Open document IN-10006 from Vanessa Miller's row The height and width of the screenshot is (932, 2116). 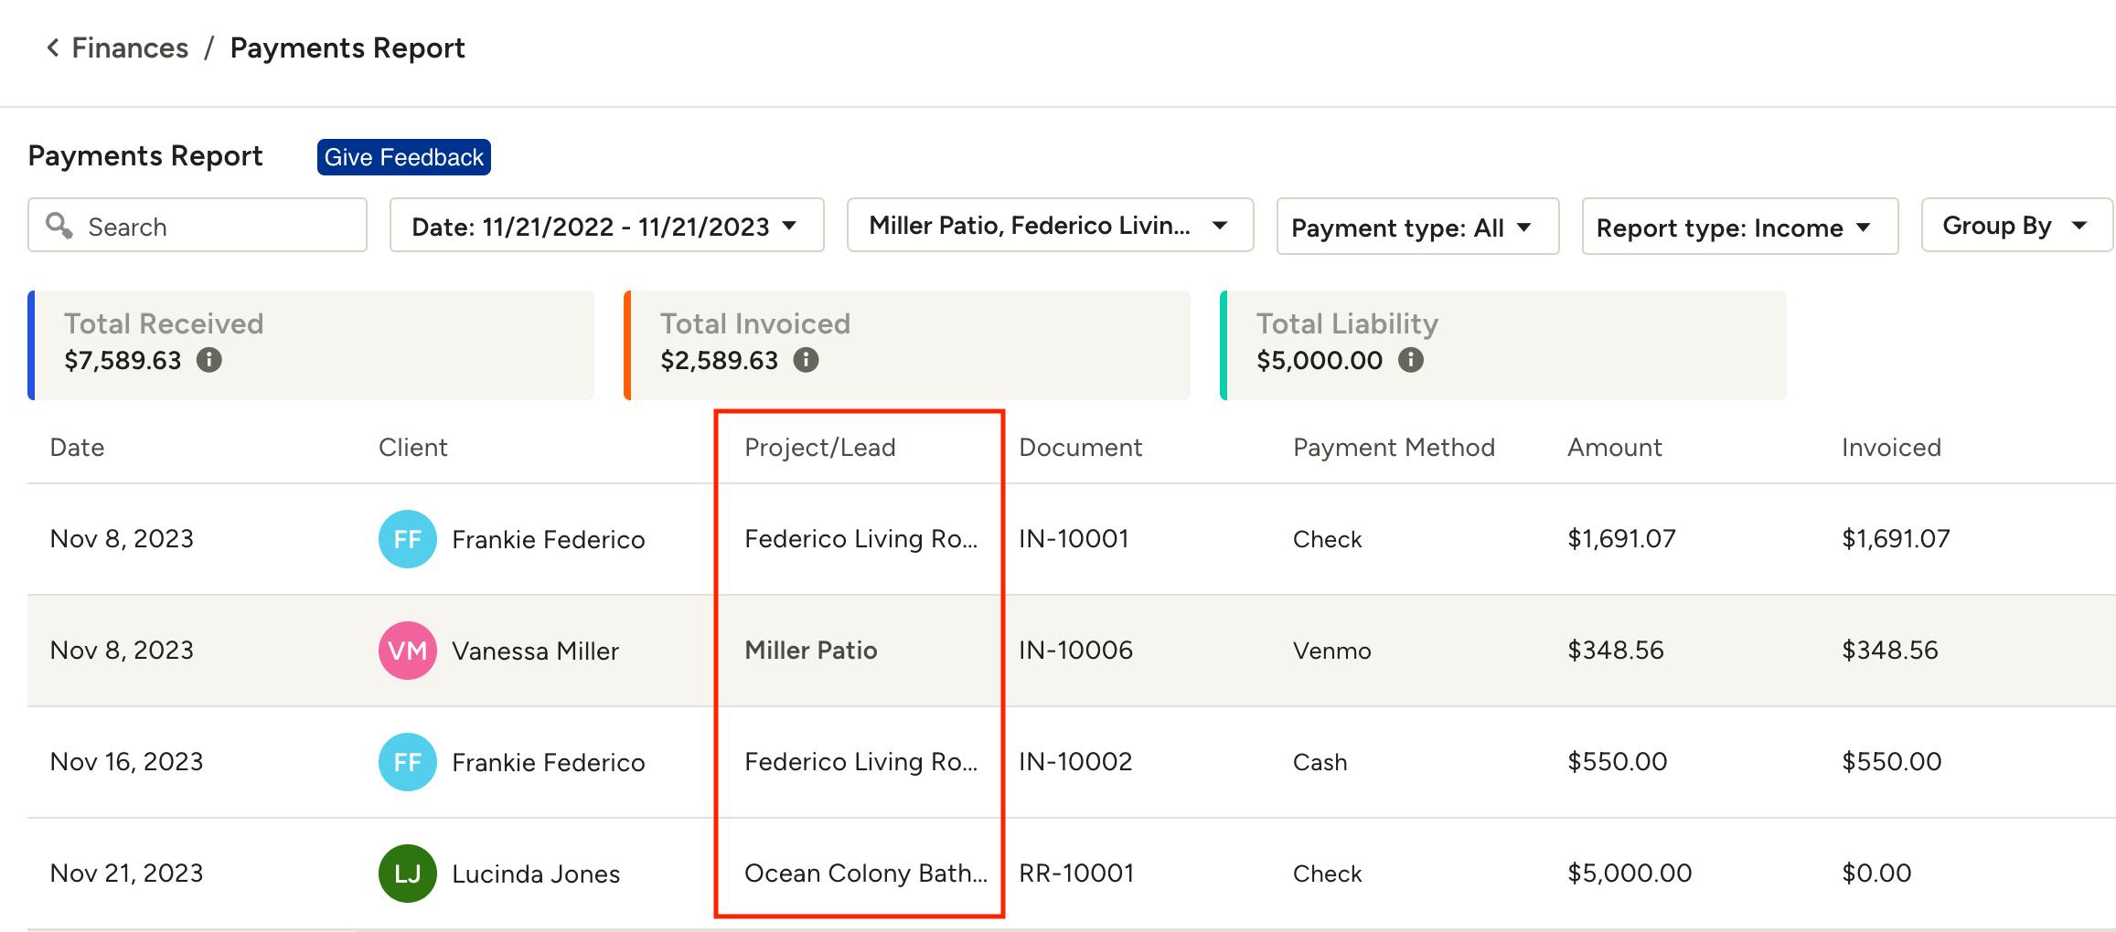click(1075, 651)
